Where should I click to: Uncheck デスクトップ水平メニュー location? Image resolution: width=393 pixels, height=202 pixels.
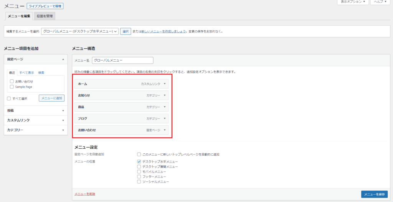click(x=139, y=162)
